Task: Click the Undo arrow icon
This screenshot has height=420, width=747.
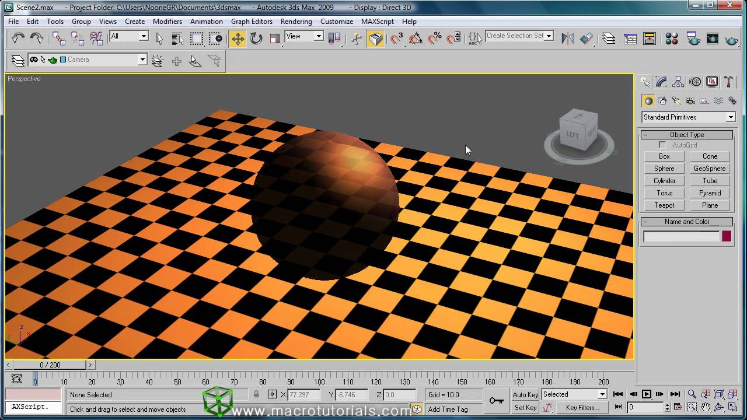Action: (x=18, y=38)
